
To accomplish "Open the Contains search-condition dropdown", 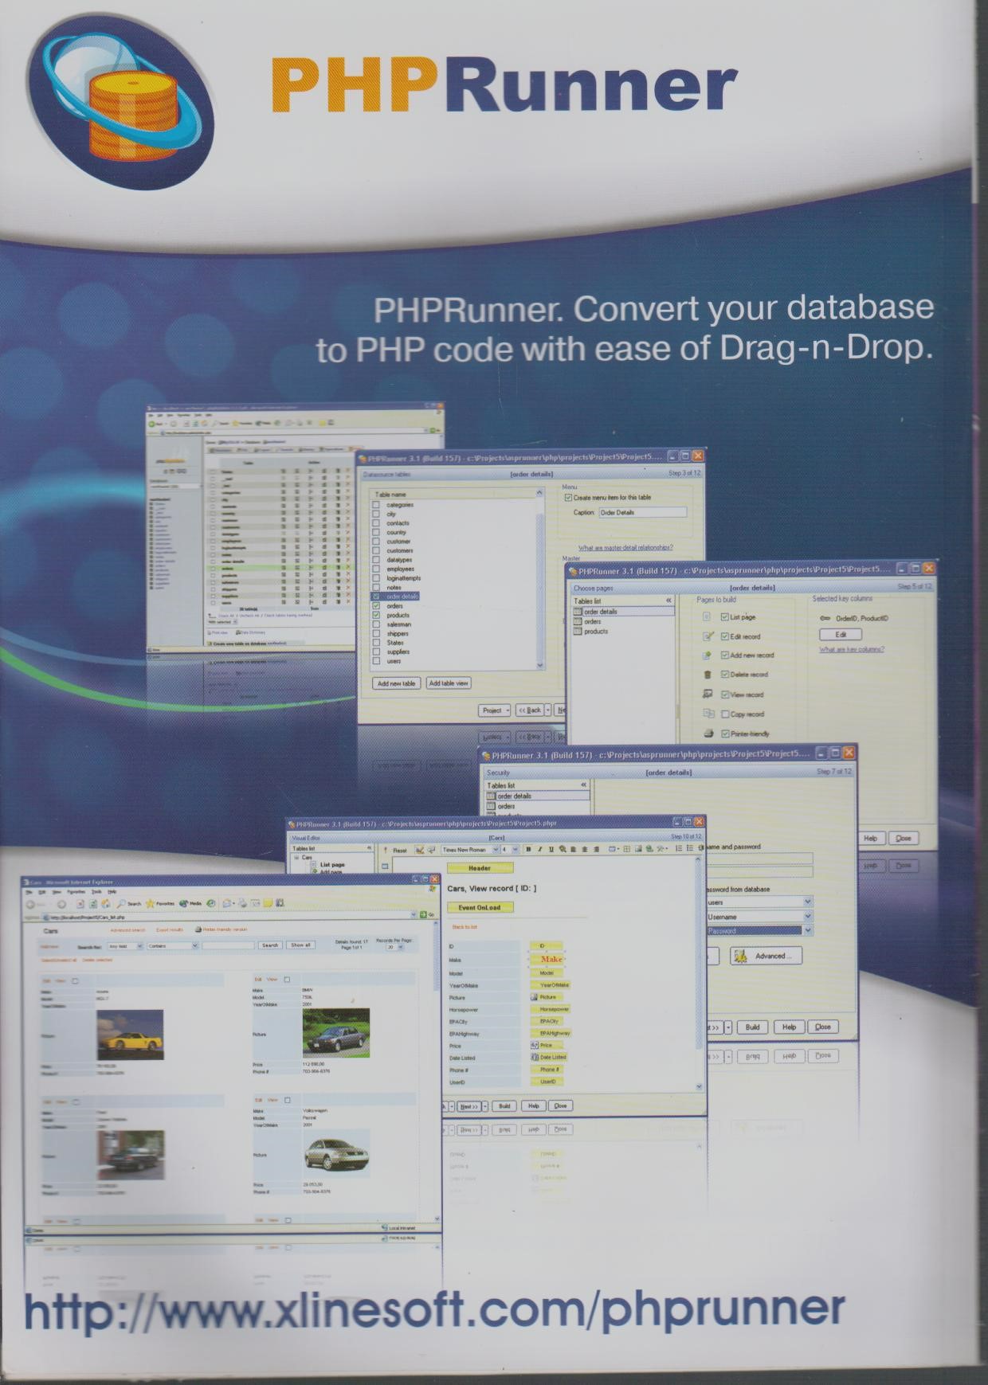I will (194, 945).
